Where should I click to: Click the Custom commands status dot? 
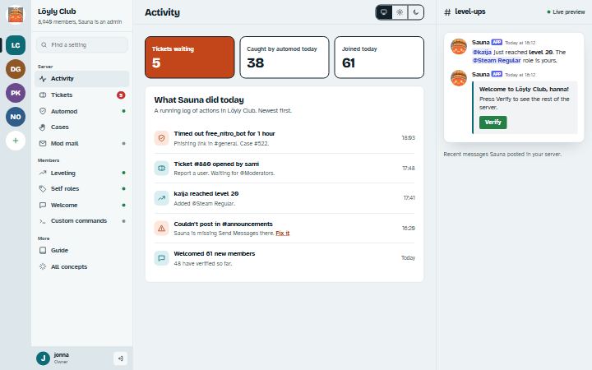(x=123, y=221)
